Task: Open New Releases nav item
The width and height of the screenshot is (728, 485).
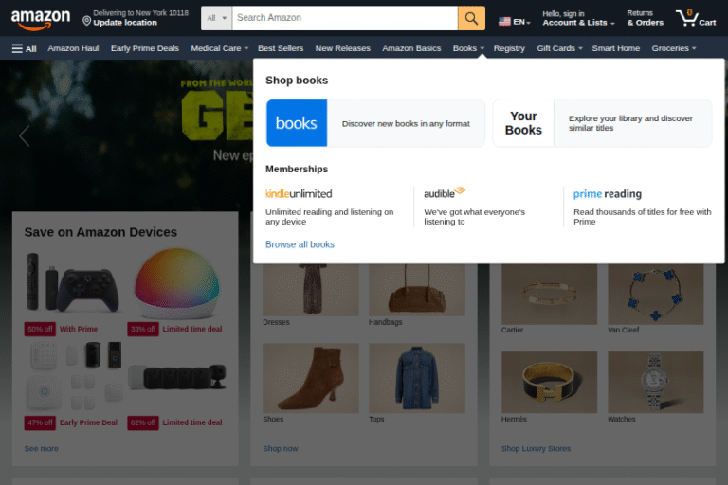Action: pyautogui.click(x=342, y=48)
